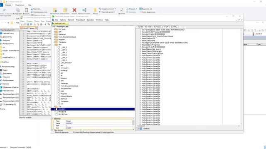
Task: Click the CSV_query folder icon
Action: (x=57, y=29)
